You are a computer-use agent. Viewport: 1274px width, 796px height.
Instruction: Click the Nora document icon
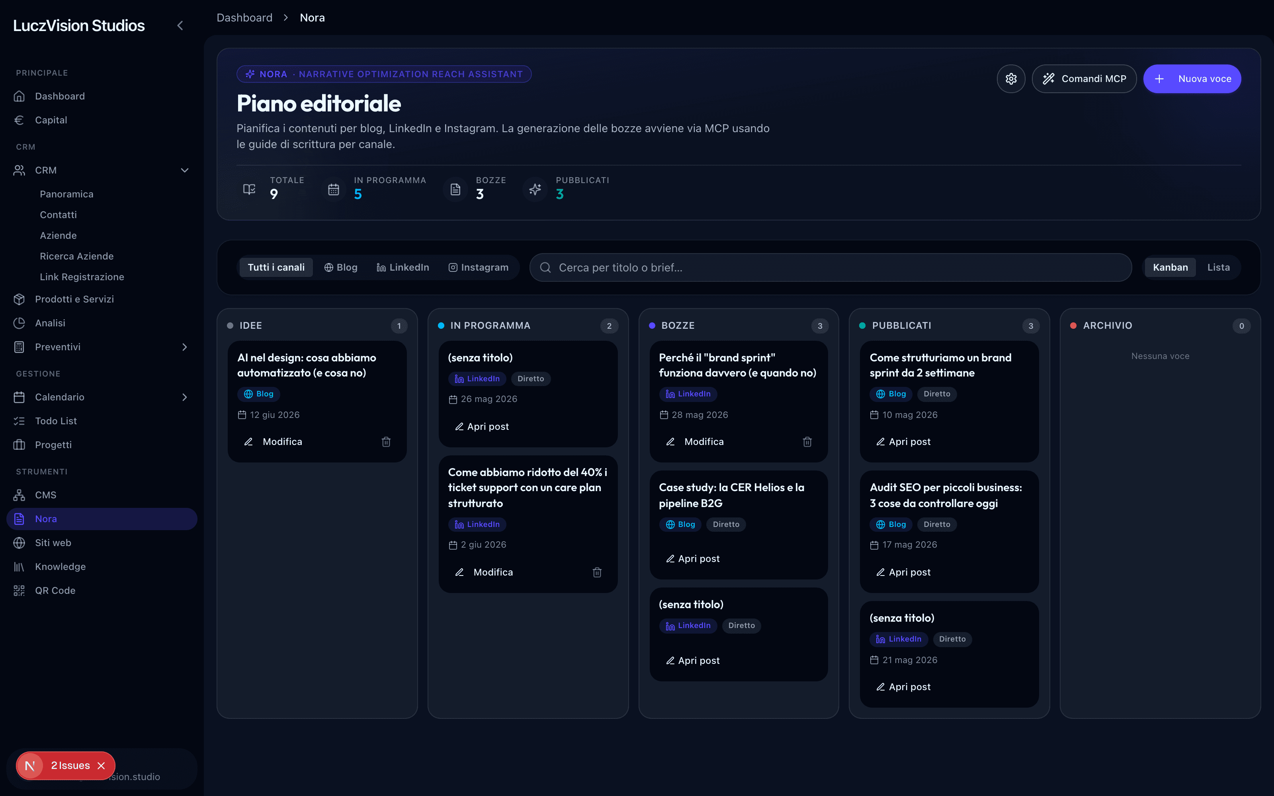click(20, 519)
